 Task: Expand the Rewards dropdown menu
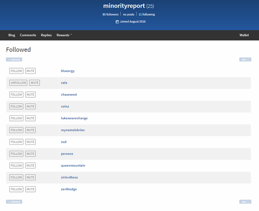pyautogui.click(x=64, y=35)
